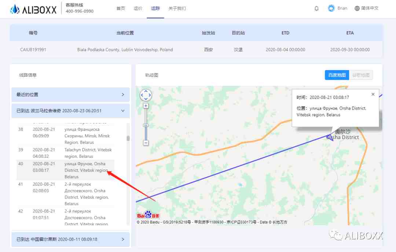Viewport: 396px width, 252px height.
Task: Click the Baidu copyright notice on map
Action: [x=212, y=222]
